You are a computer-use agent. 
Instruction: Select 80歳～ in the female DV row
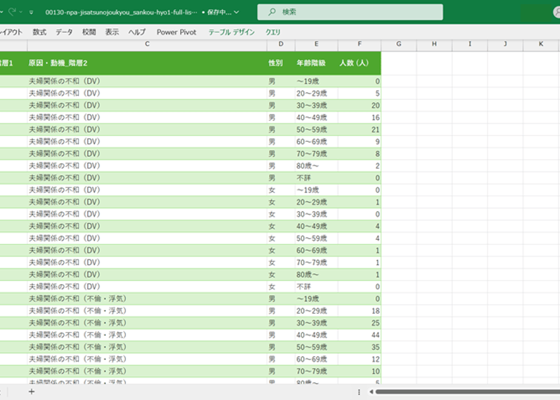[x=316, y=275]
